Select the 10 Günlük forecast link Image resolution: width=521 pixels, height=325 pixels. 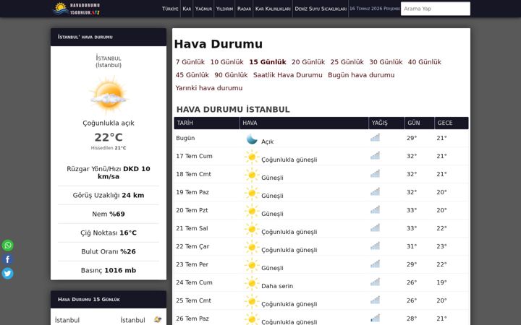(x=227, y=62)
